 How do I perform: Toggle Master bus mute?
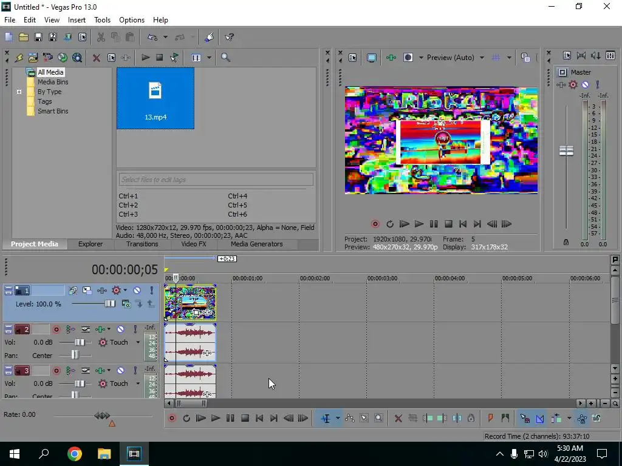[585, 84]
